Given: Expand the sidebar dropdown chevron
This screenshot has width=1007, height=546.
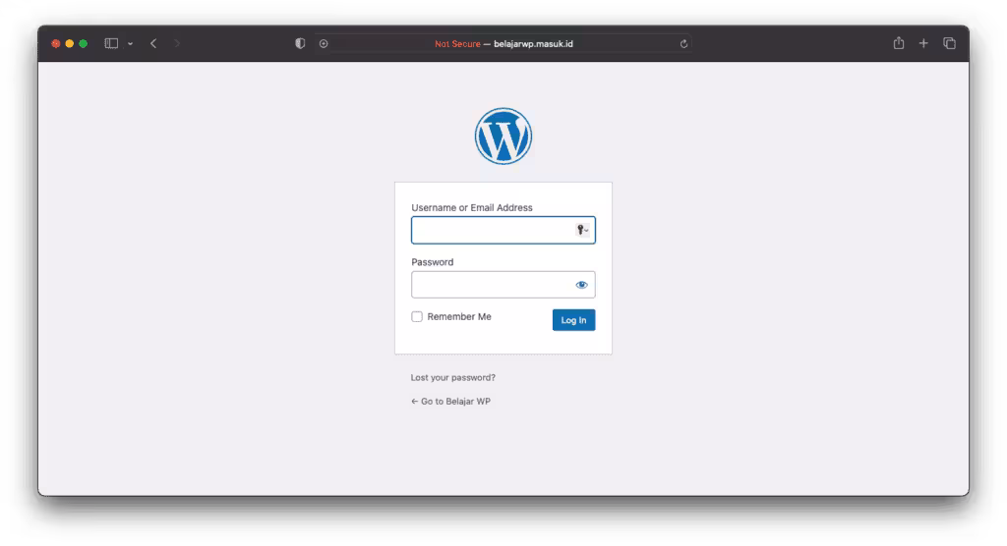Looking at the screenshot, I should pos(131,43).
